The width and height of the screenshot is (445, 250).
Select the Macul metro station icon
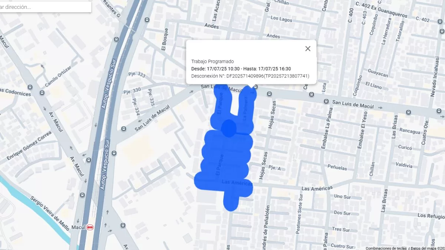pyautogui.click(x=90, y=227)
